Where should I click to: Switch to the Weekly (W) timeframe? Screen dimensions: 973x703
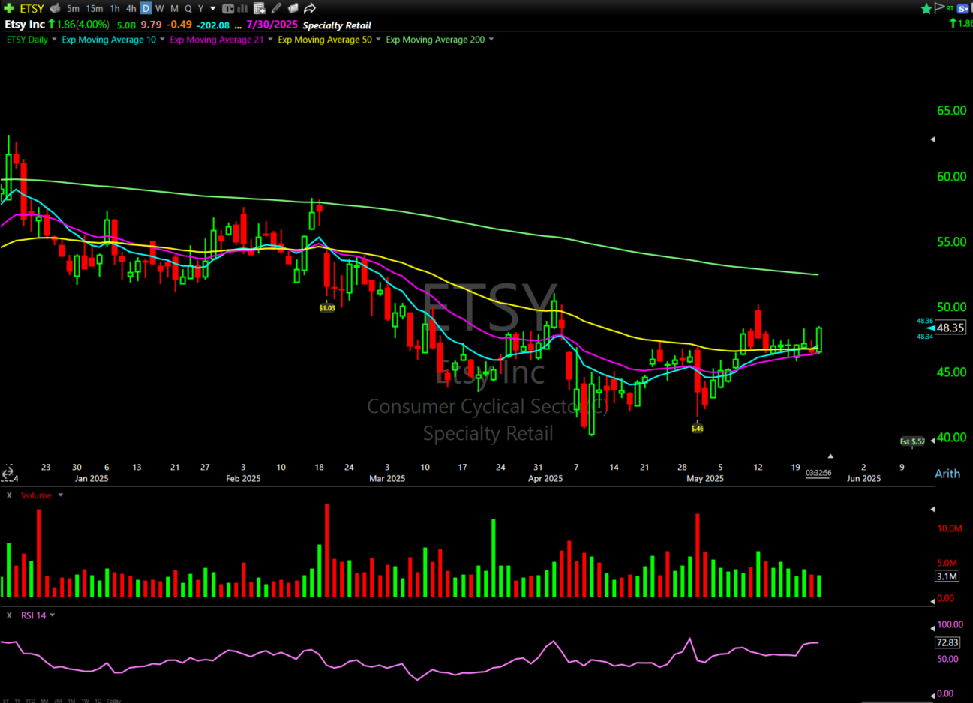pos(160,8)
